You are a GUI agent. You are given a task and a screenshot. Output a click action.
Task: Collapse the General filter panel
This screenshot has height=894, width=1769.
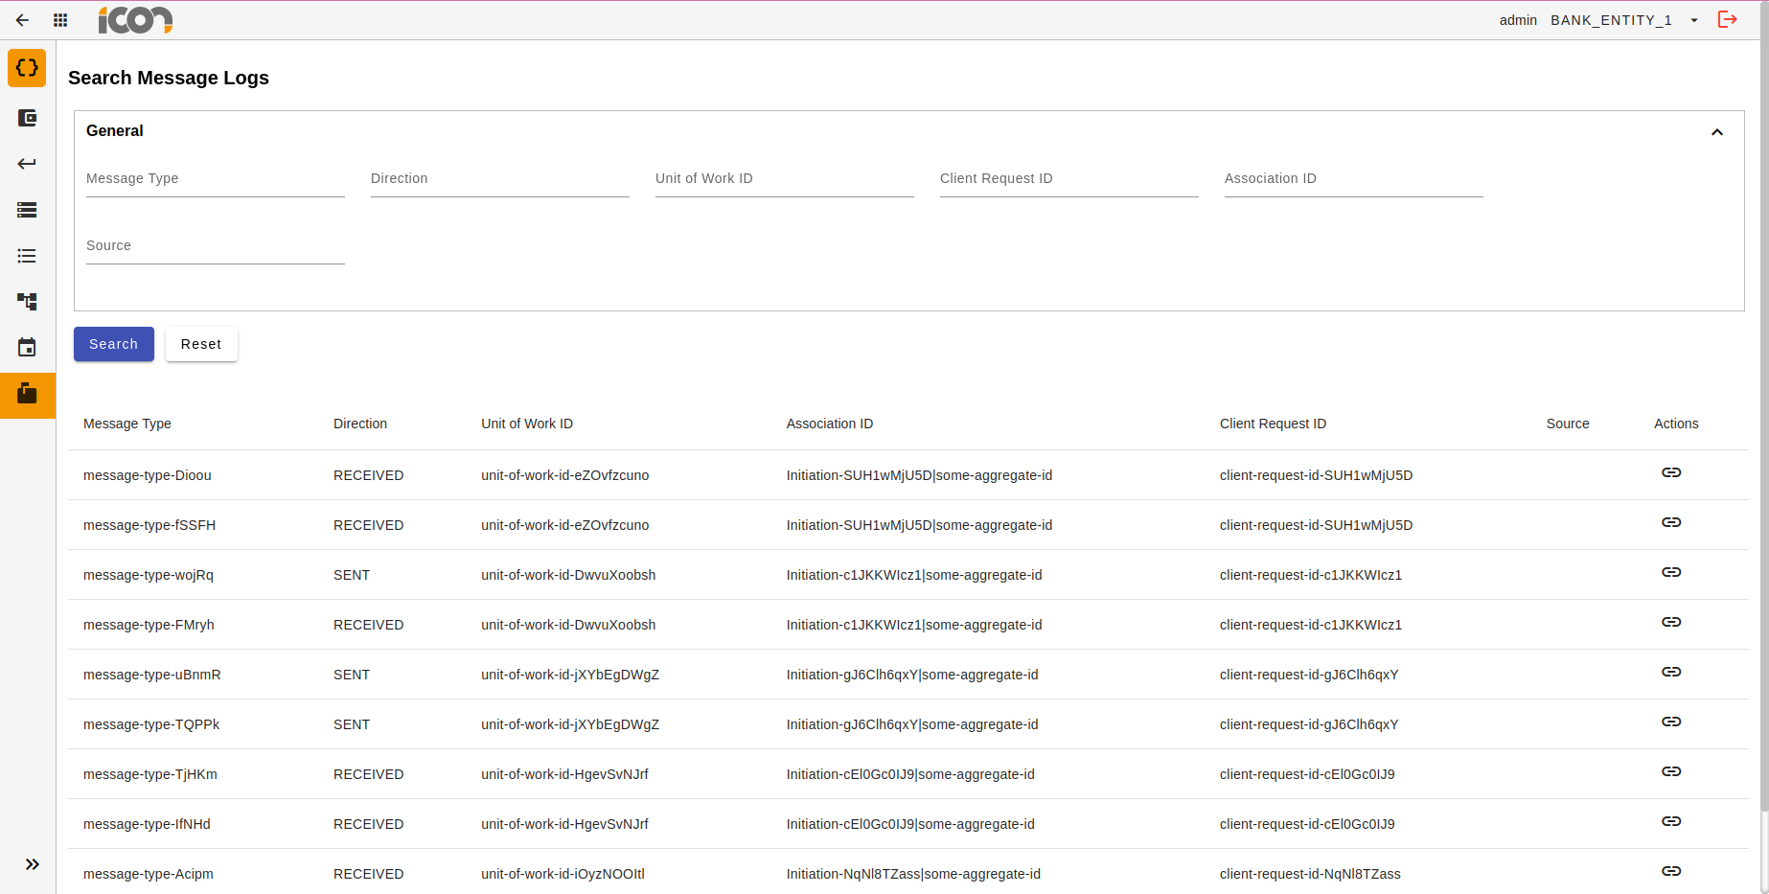[x=1717, y=131]
